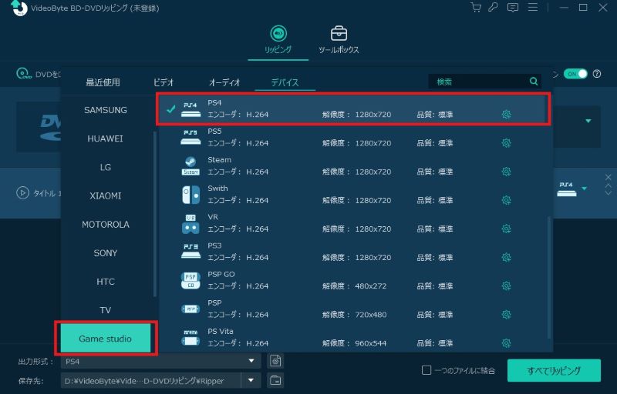The width and height of the screenshot is (617, 394).
Task: Open the ツールボックス toolbox icon
Action: tap(339, 33)
